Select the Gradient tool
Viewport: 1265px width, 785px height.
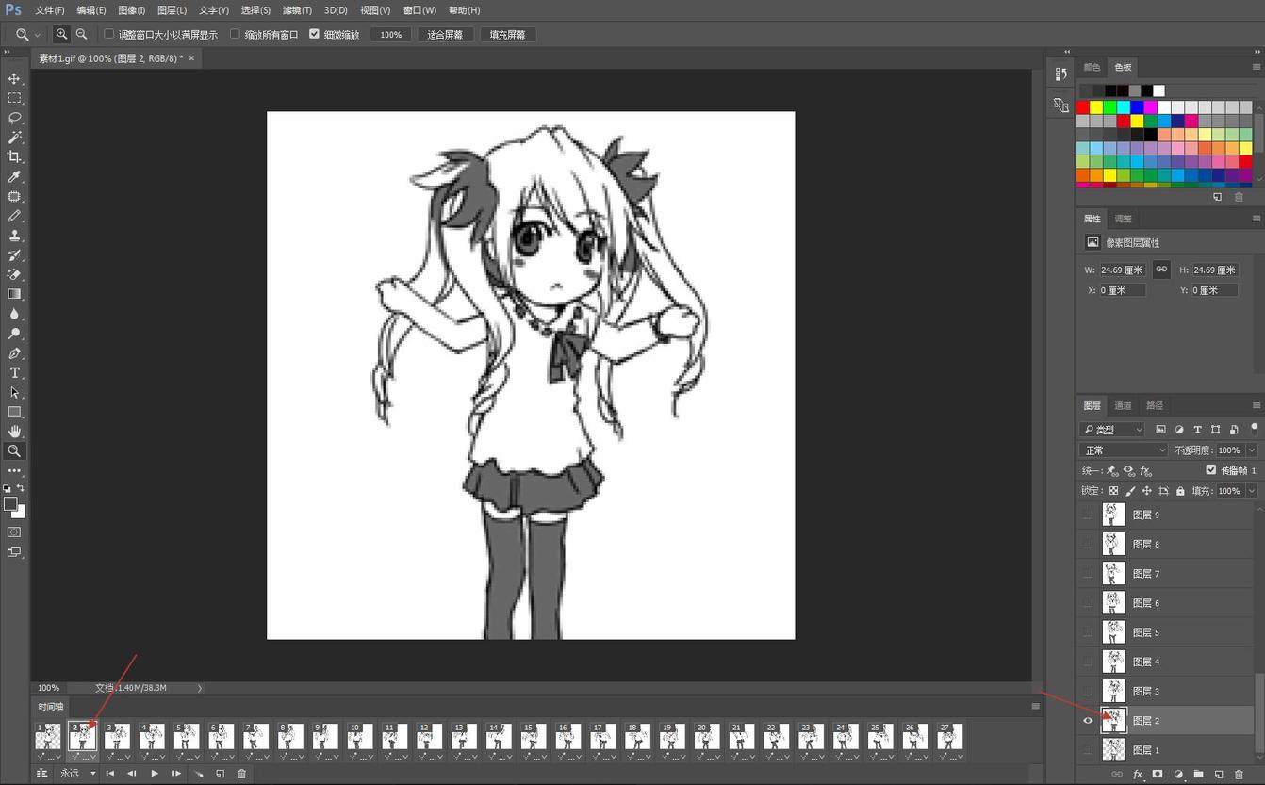(x=14, y=294)
